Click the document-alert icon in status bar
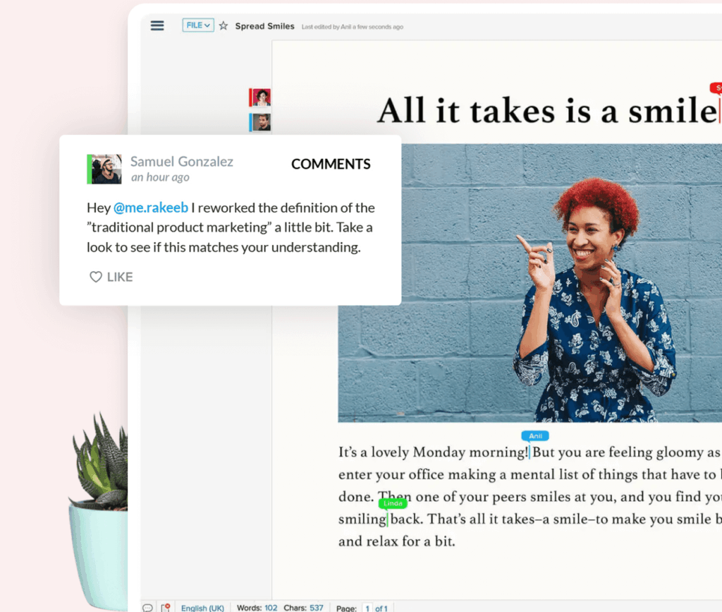The width and height of the screenshot is (722, 612). point(166,607)
